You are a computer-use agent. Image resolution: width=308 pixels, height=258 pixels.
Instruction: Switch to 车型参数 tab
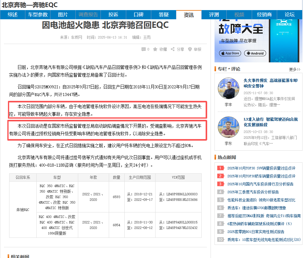point(38,15)
